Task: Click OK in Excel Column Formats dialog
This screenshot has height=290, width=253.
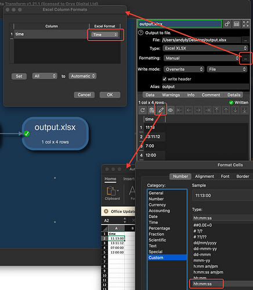Action: tap(110, 95)
